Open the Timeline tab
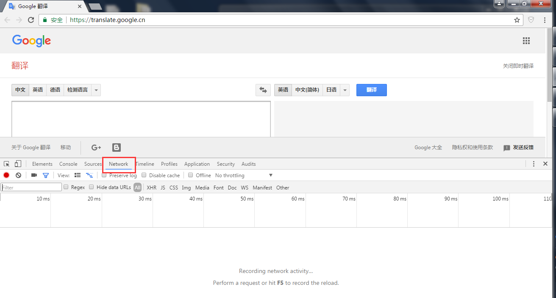Screen dimensions: 556x298 point(145,164)
